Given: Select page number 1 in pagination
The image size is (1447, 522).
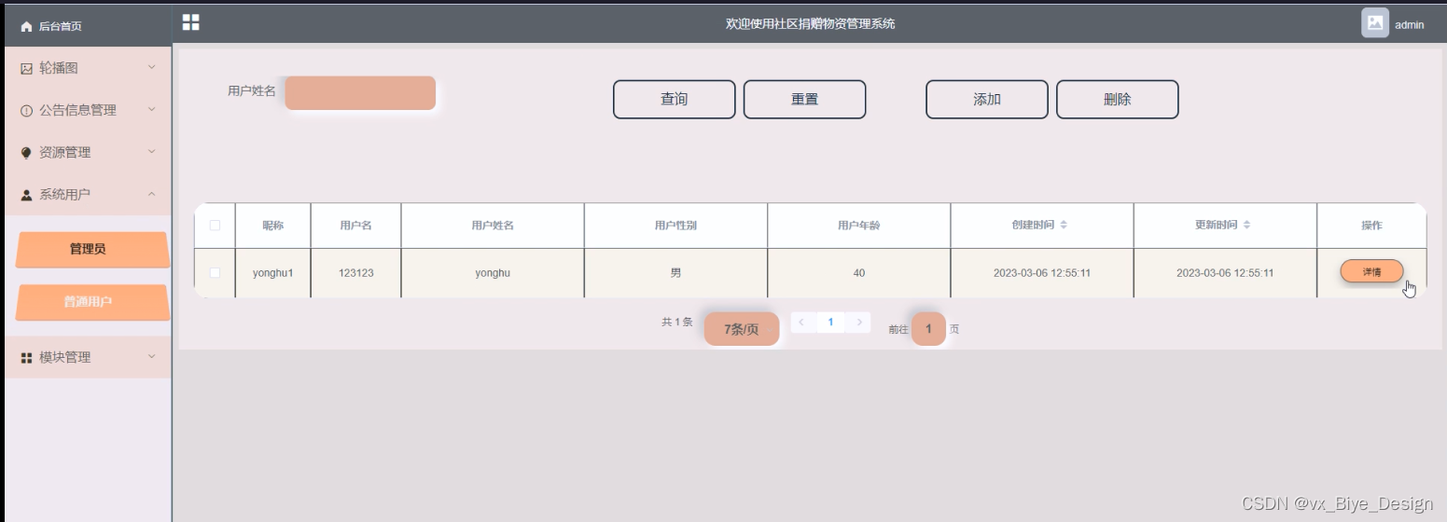Looking at the screenshot, I should tap(830, 323).
